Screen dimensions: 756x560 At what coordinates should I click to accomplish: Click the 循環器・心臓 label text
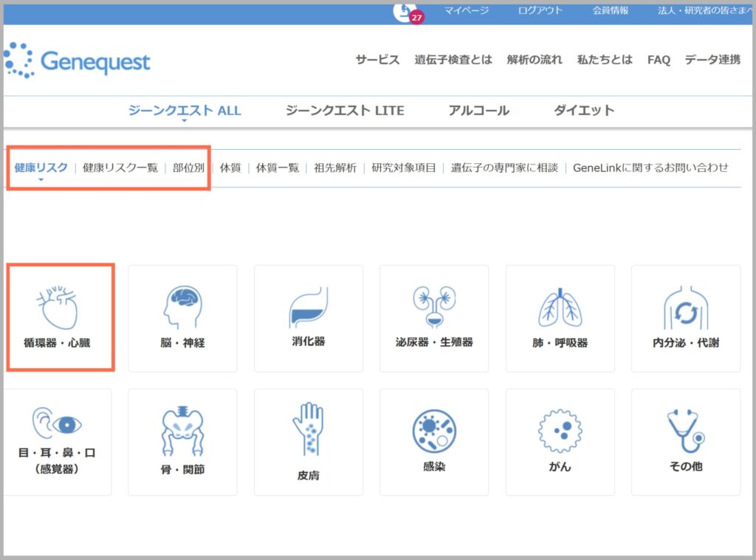coord(57,342)
